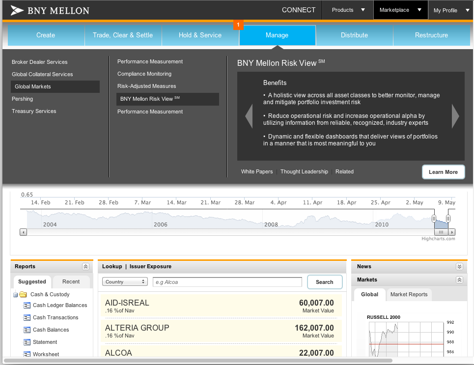This screenshot has width=474, height=365.
Task: Select Global Collateral Services menu item
Action: (x=42, y=74)
